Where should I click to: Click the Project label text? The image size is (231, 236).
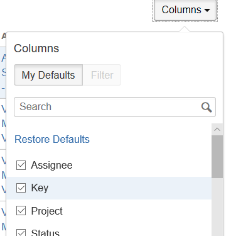pyautogui.click(x=46, y=211)
